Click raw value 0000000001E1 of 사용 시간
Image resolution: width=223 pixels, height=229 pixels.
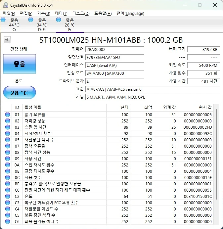(198, 159)
